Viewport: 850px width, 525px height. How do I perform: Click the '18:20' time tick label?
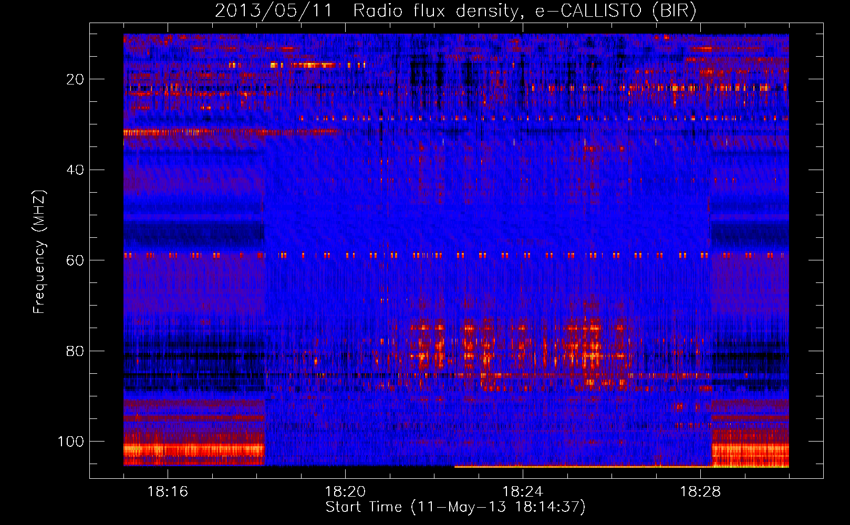pos(345,492)
